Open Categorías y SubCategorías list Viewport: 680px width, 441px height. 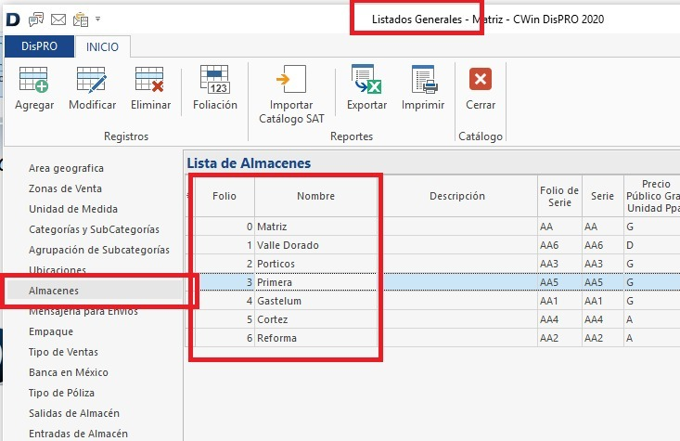click(x=94, y=229)
